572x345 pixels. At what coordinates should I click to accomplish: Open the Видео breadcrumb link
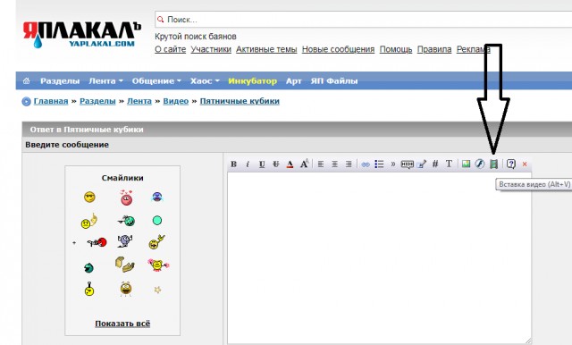[176, 101]
